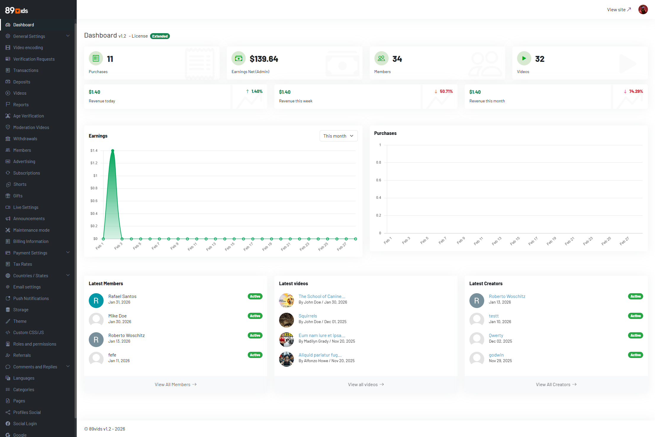Open Squirrels video thumbnail
Viewport: 655px width, 437px height.
tap(286, 320)
